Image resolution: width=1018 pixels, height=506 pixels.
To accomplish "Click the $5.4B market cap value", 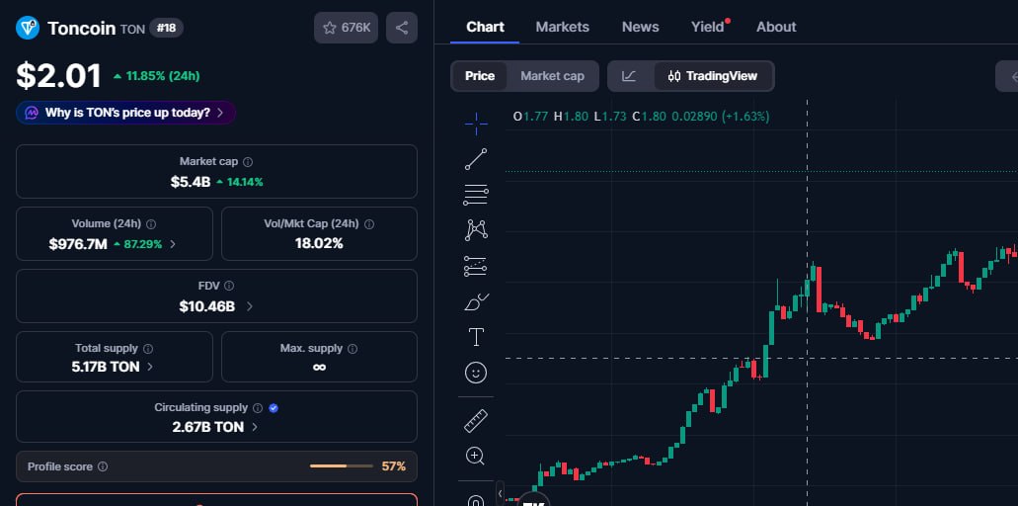I will click(191, 182).
